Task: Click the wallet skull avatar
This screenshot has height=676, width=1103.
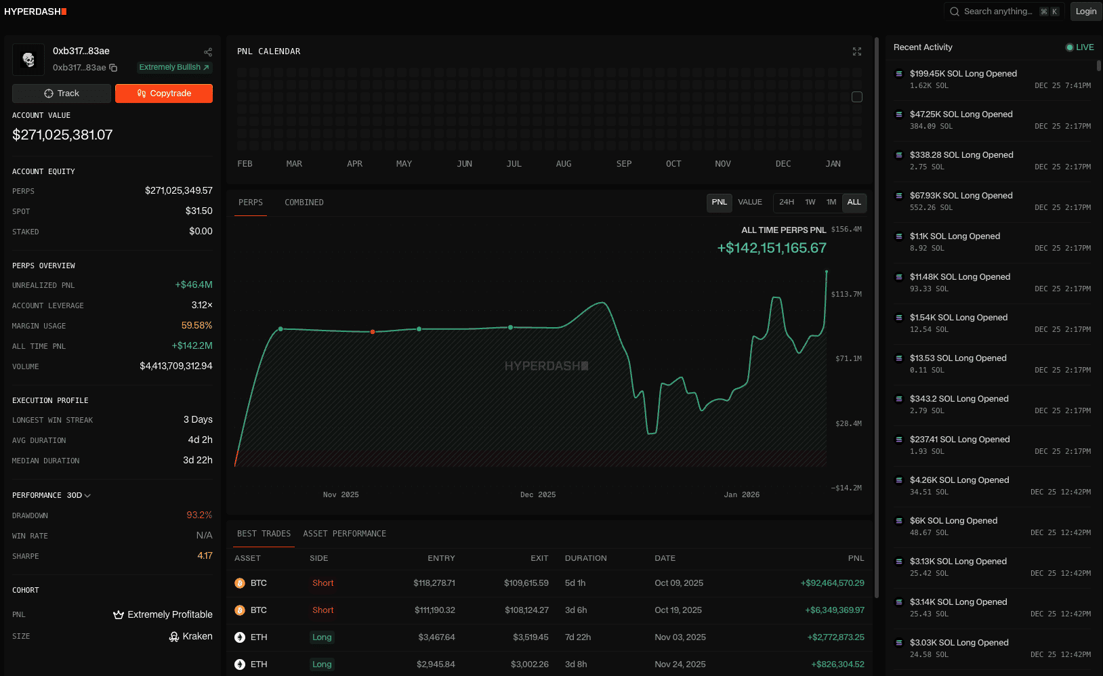Action: coord(28,60)
